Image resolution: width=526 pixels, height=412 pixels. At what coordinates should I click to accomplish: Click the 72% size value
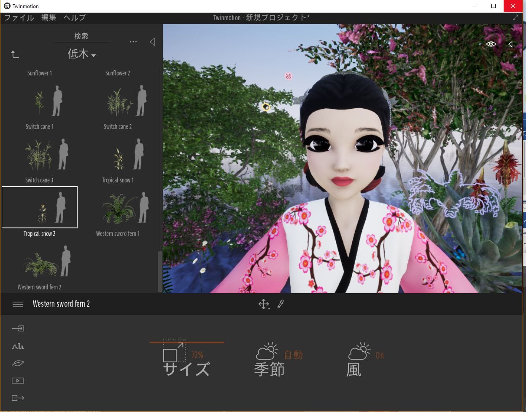(197, 355)
